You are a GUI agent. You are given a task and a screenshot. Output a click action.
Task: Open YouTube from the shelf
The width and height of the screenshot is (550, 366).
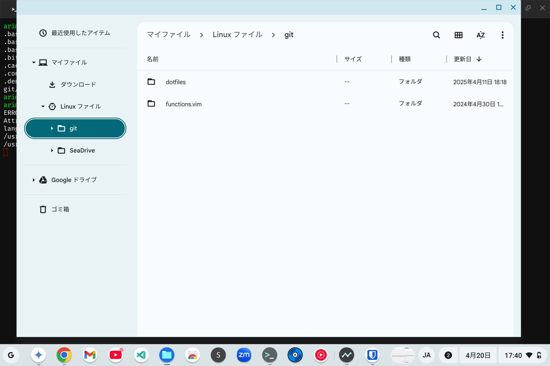(x=116, y=355)
